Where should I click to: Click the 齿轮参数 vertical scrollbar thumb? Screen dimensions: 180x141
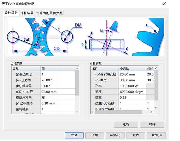[x=77, y=83]
